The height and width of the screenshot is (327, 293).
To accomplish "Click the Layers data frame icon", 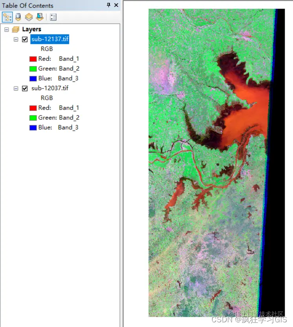I will click(x=16, y=29).
